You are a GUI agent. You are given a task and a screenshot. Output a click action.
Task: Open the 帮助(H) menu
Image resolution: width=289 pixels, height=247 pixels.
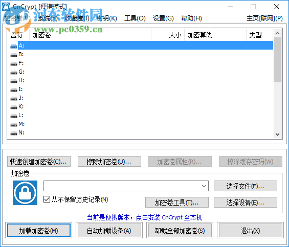[191, 18]
